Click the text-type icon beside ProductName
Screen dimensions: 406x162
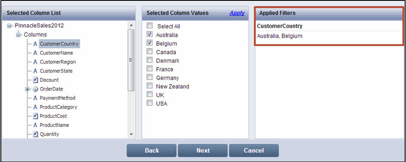35,125
